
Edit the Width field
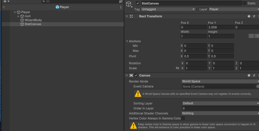(193, 36)
